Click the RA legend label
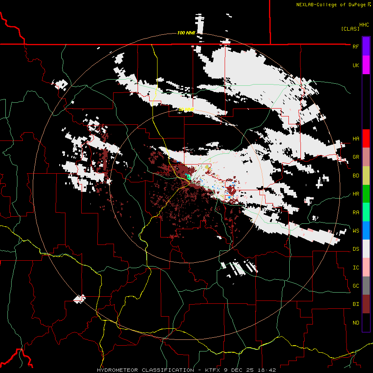 (356, 213)
